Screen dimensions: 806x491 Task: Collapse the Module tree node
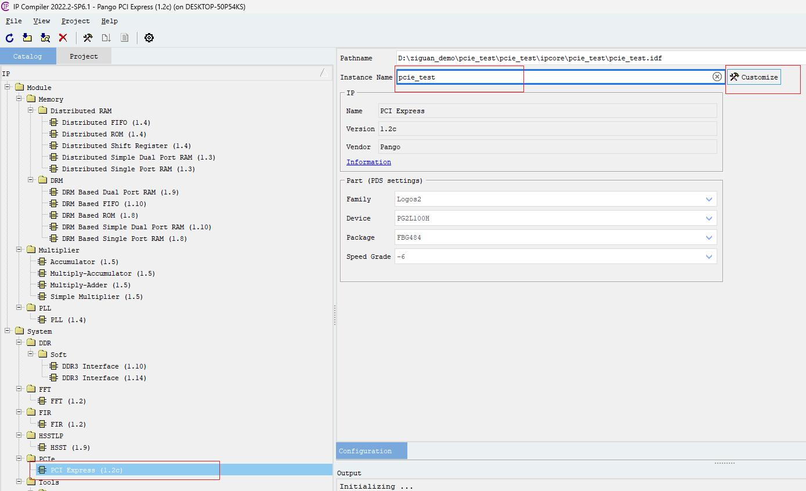[x=8, y=87]
